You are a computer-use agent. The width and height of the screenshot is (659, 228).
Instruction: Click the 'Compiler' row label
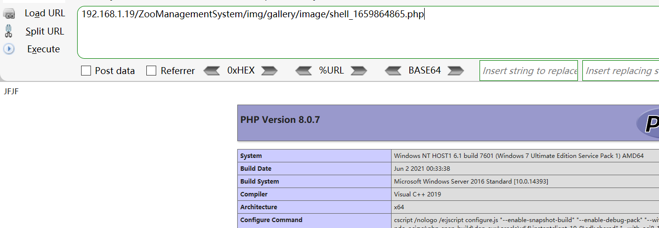pyautogui.click(x=254, y=194)
